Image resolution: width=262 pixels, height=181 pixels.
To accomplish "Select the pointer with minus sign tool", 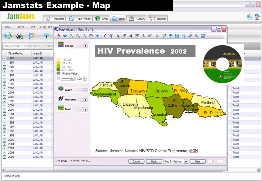I will [x=111, y=36].
